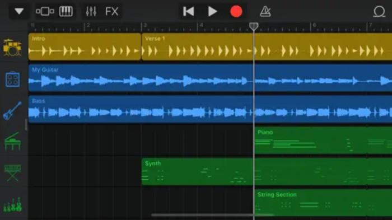Viewport: 392px width, 220px height.
Task: Select the bass guitar track icon
Action: [x=12, y=111]
